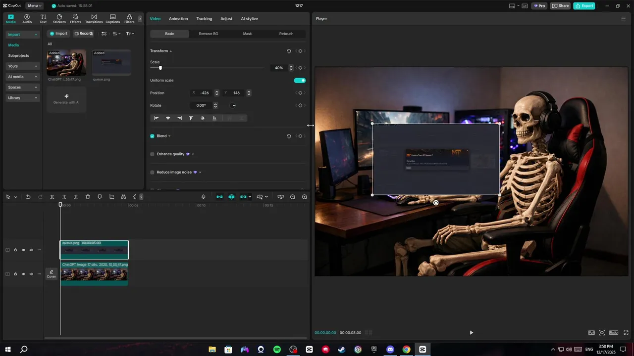
Task: Open the Captions panel
Action: click(x=112, y=19)
